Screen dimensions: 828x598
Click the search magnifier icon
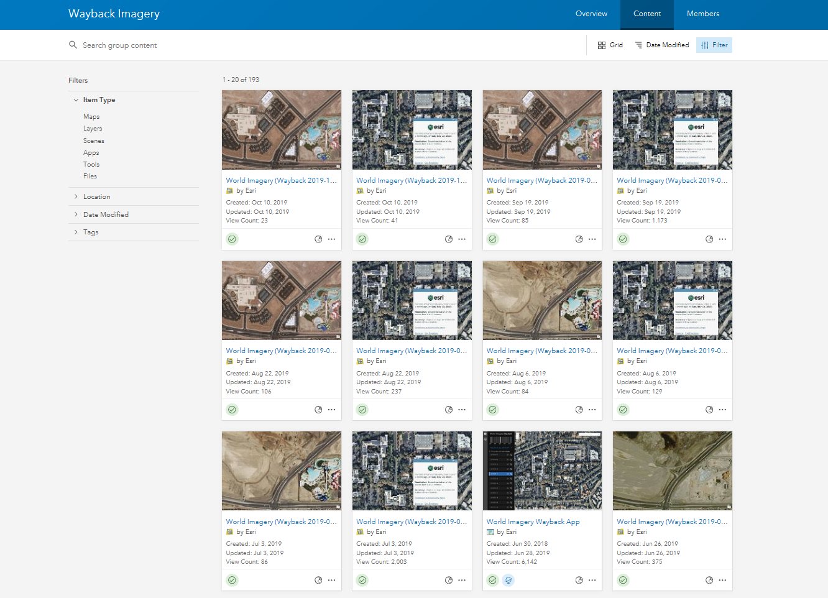73,45
